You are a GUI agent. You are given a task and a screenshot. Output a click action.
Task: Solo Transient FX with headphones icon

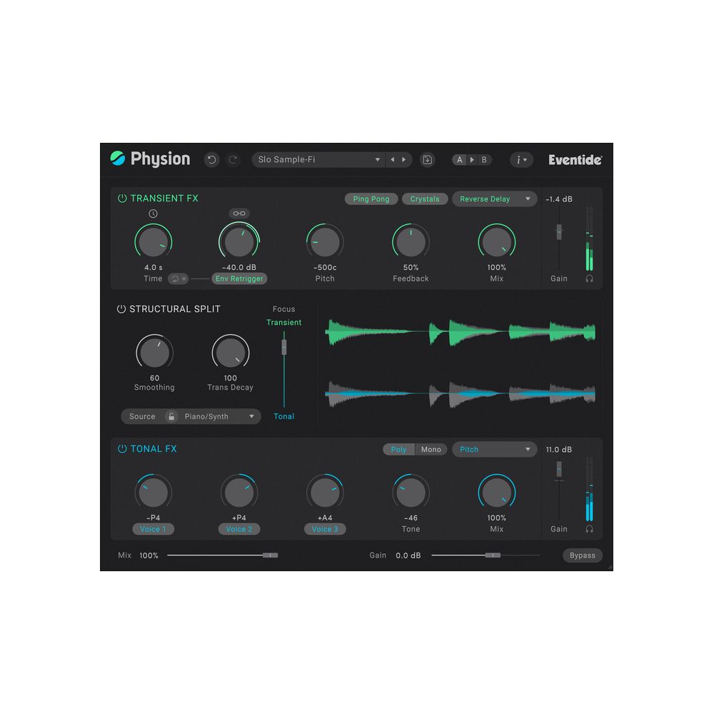(x=589, y=278)
